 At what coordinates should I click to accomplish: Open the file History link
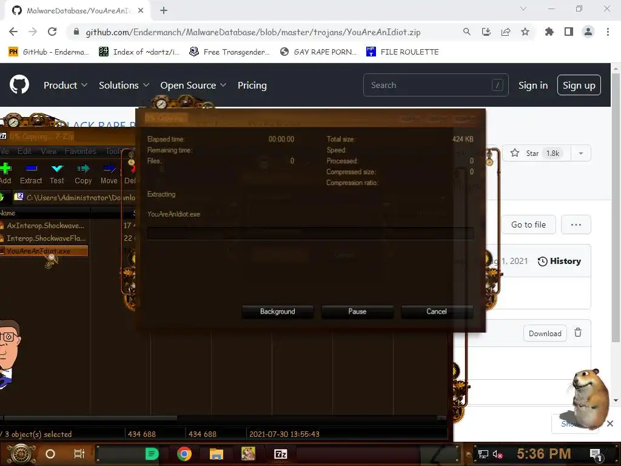[x=559, y=261]
